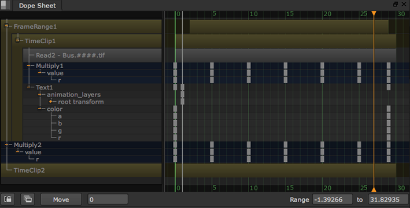Click the orange playhead marker on top ruler
410x208 pixels.
[374, 13]
